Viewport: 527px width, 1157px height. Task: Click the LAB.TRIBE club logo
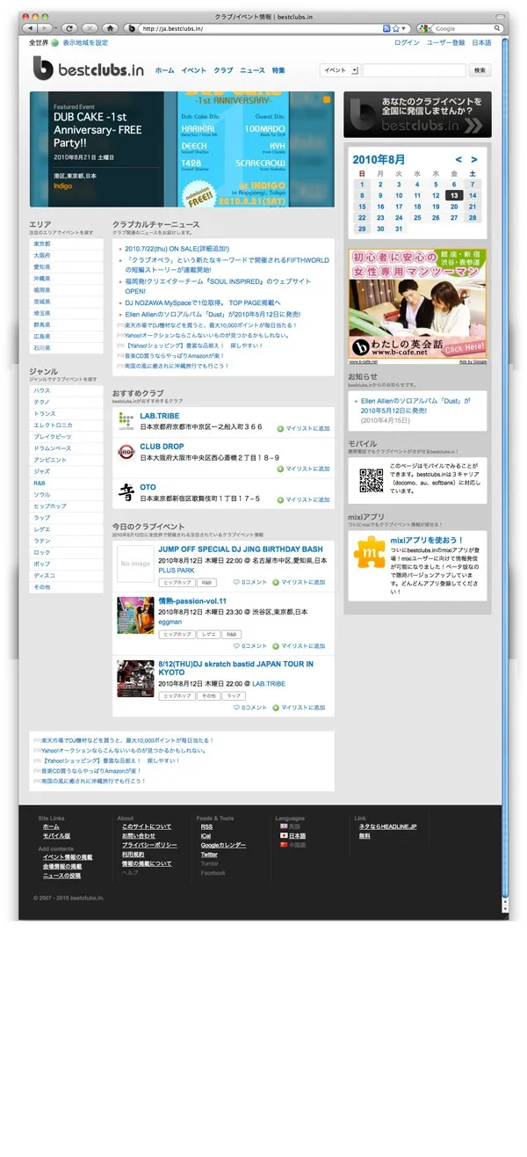click(x=126, y=420)
